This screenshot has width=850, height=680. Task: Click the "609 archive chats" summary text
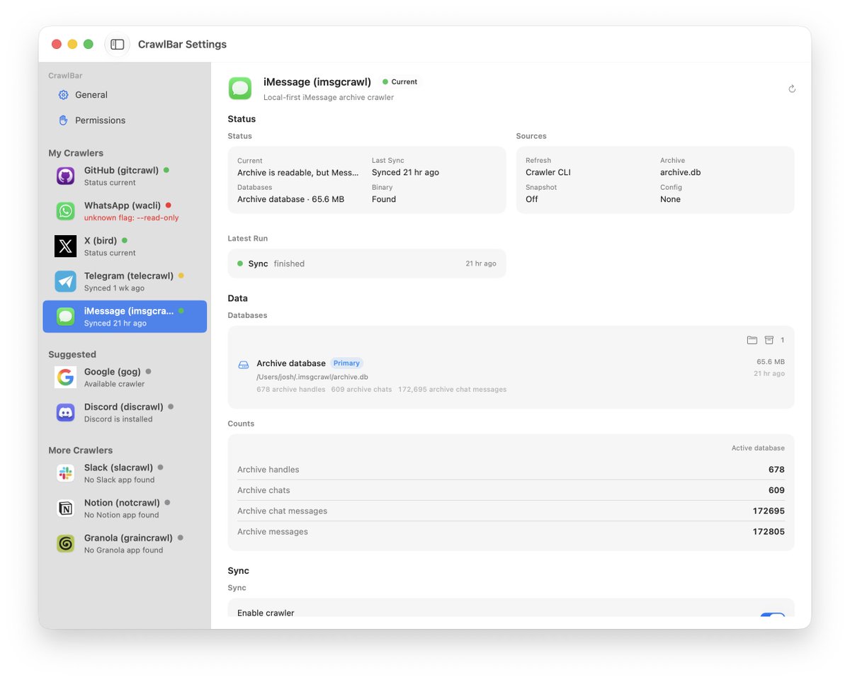pos(361,390)
